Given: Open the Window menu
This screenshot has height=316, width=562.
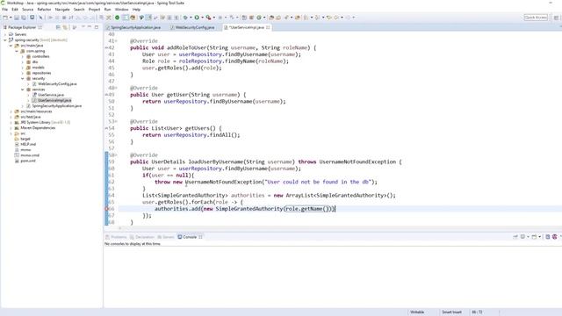Looking at the screenshot, I should point(121,10).
